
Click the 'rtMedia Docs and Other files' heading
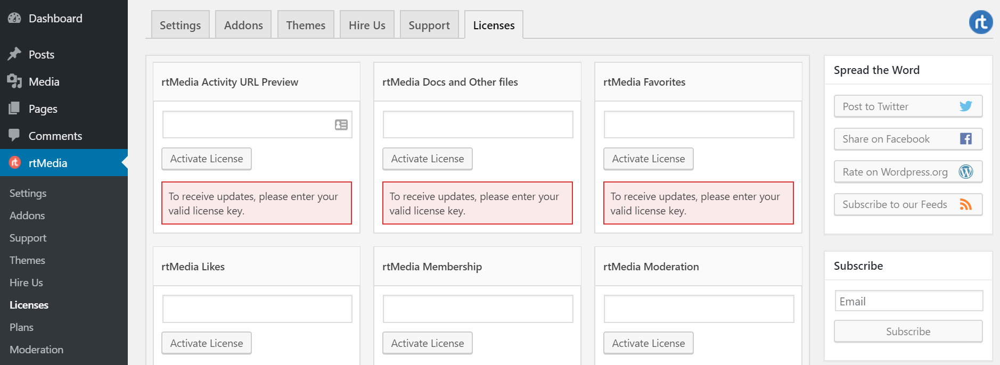pos(450,82)
